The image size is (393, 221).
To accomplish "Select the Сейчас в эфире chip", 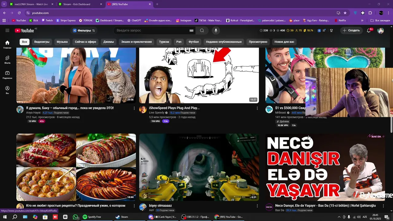I will (85, 42).
